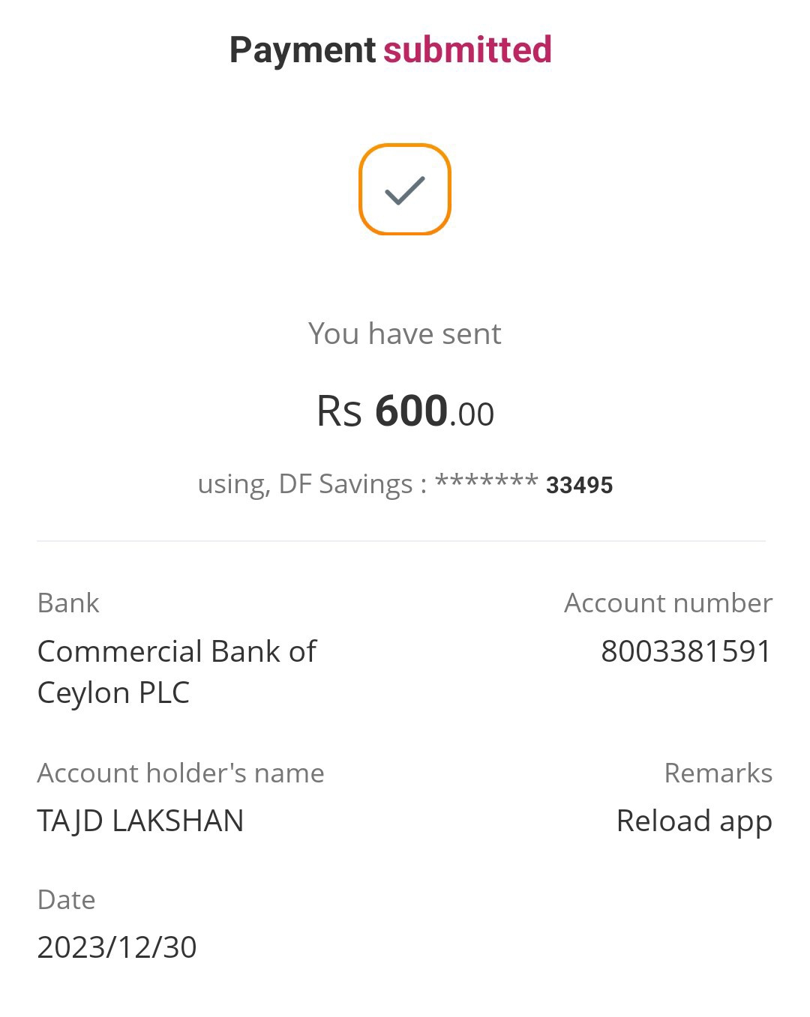The height and width of the screenshot is (1017, 810).
Task: Click the success checkmark icon
Action: pos(405,190)
